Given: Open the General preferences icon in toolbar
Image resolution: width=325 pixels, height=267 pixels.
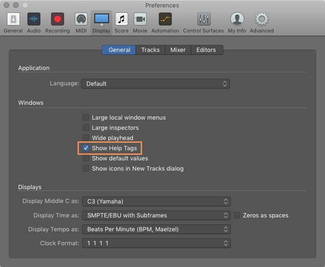Looking at the screenshot, I should (x=13, y=19).
